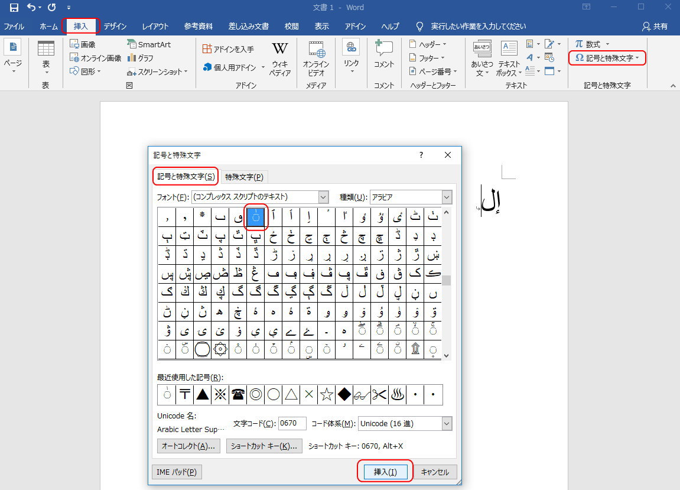The image size is (680, 490).
Task: Open the コード体系 dropdown
Action: (447, 423)
